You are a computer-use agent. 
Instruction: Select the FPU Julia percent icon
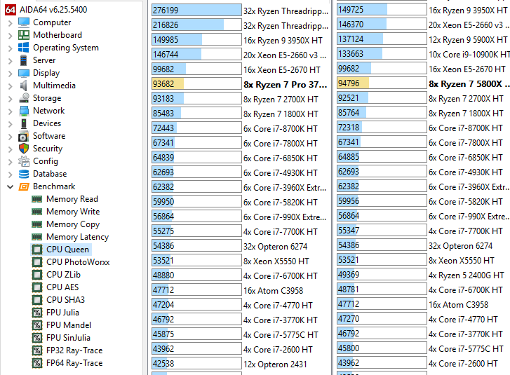(x=37, y=313)
